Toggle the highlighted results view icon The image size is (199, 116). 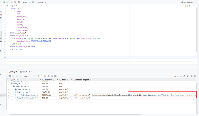tap(55, 76)
